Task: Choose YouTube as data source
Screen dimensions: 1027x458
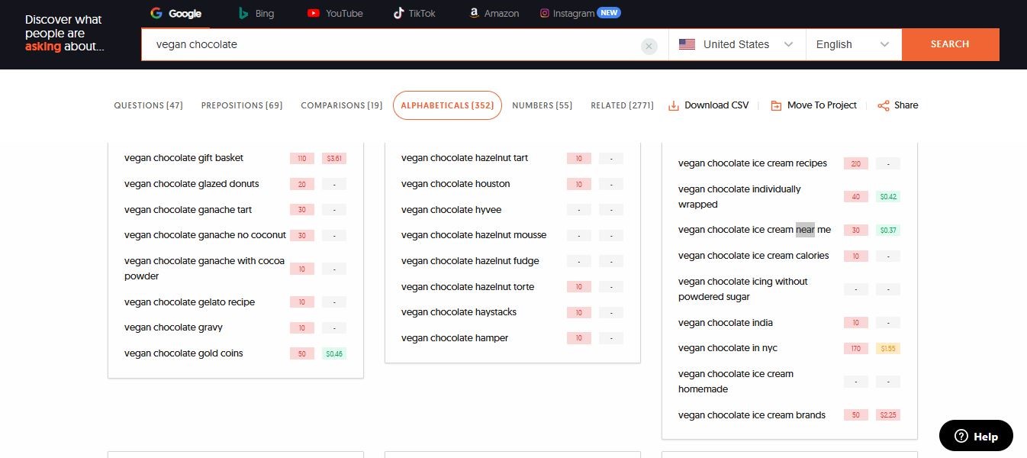Action: point(335,14)
